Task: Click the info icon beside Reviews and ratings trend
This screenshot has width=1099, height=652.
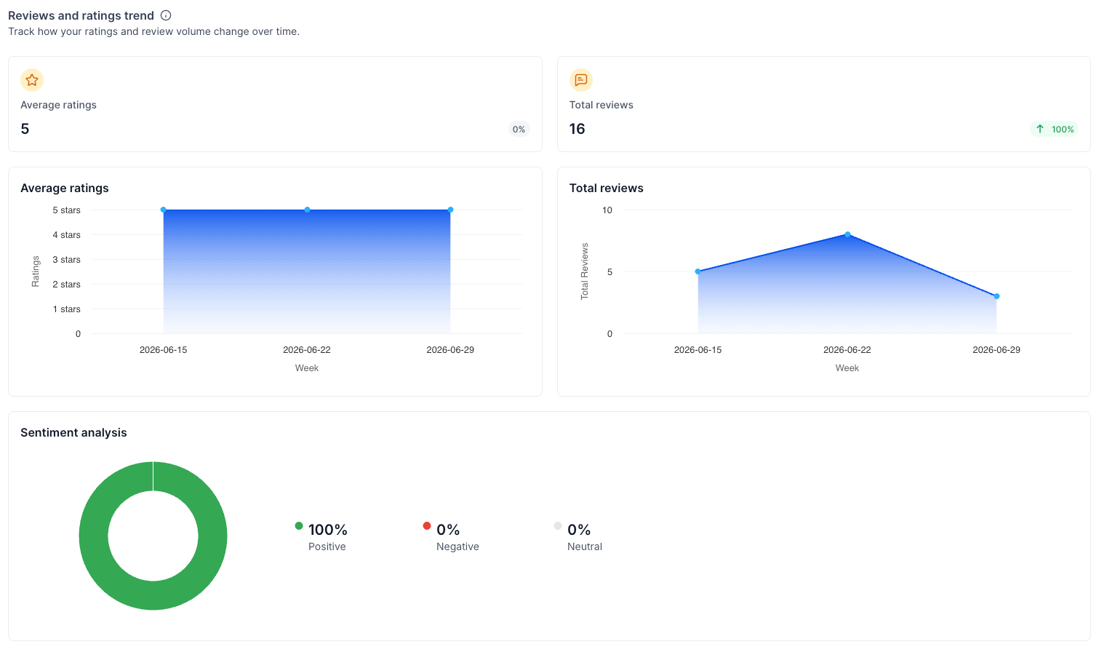Action: 166,15
